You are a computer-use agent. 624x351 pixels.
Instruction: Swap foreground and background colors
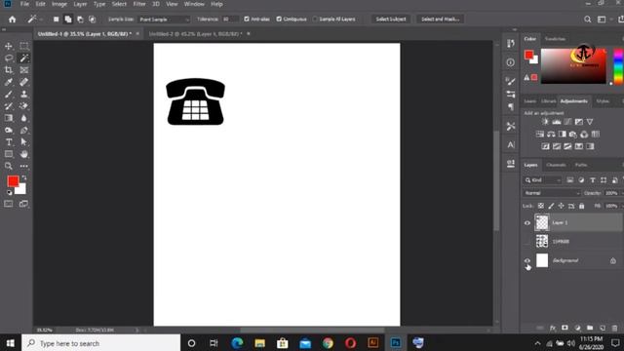[23, 177]
